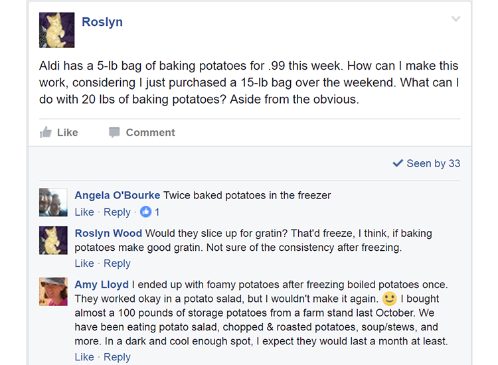Like Angela O'Bourke's comment
Viewport: 498px width, 365px height.
(x=84, y=212)
